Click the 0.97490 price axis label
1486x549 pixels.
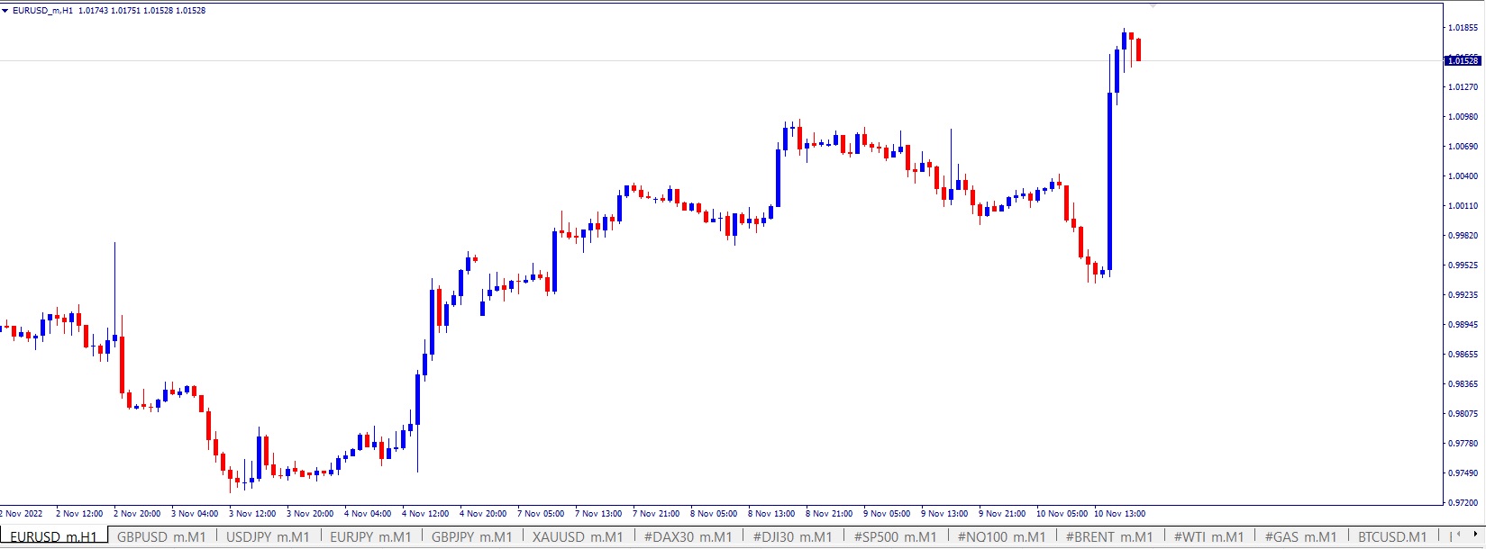[x=1463, y=473]
